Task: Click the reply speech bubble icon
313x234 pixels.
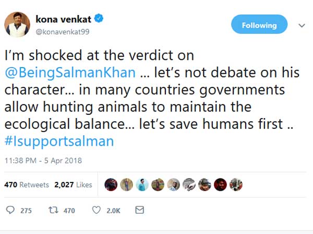Action: [10, 210]
